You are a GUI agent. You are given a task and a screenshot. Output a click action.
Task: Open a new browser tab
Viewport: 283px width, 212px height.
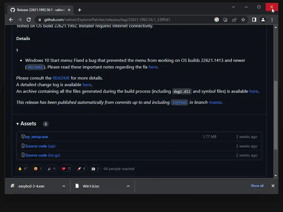[x=80, y=10]
